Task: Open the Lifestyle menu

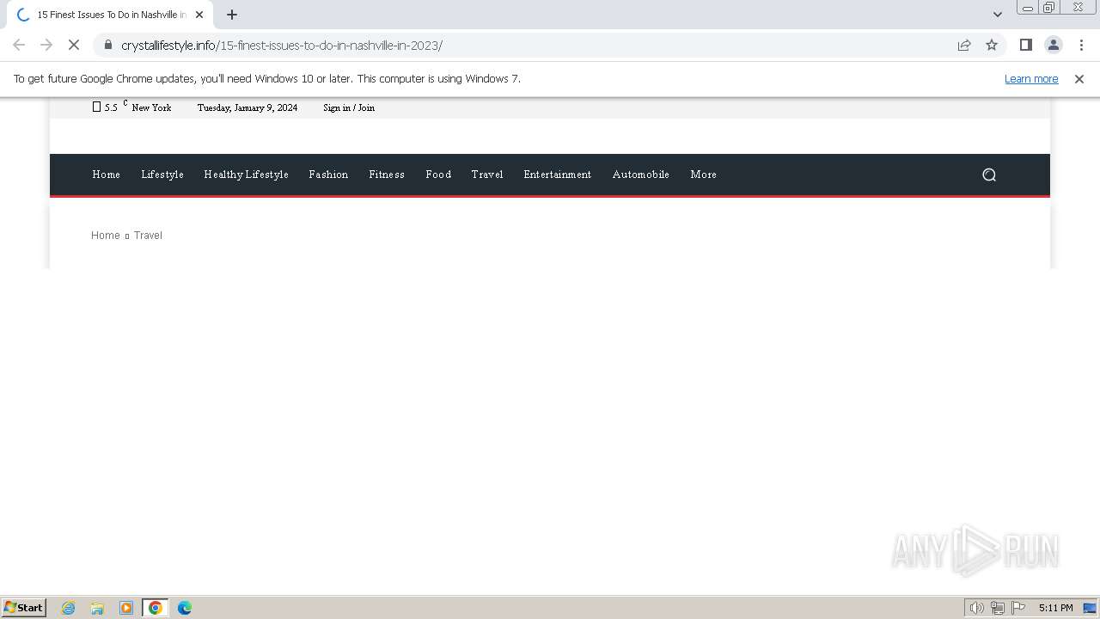Action: coord(162,175)
